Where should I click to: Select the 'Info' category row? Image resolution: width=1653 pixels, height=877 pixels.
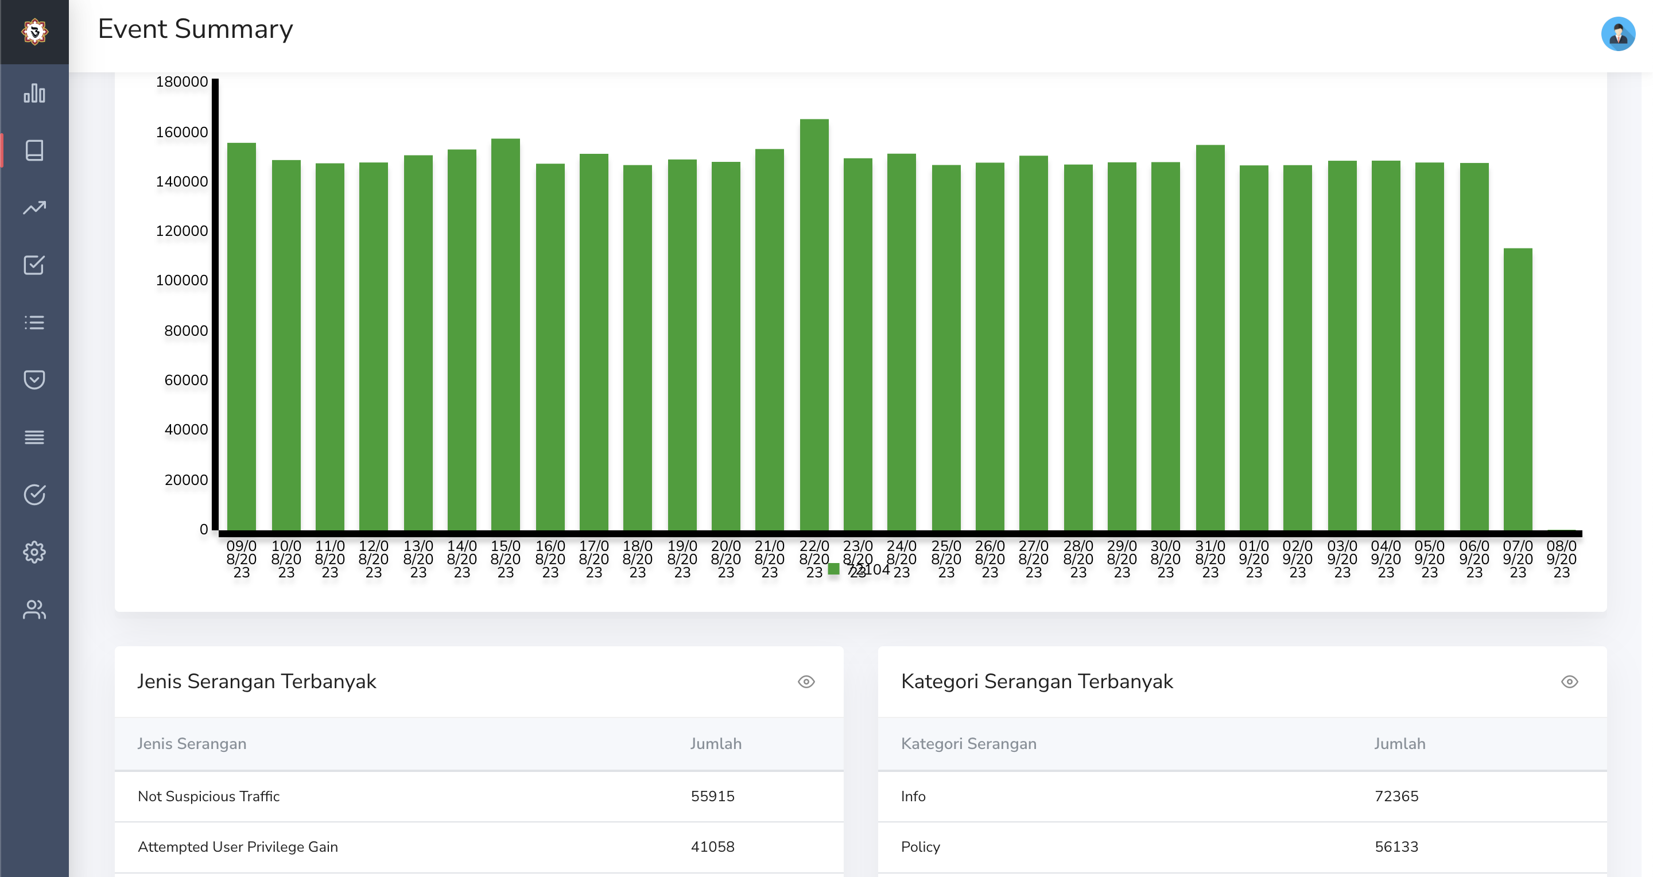1242,796
